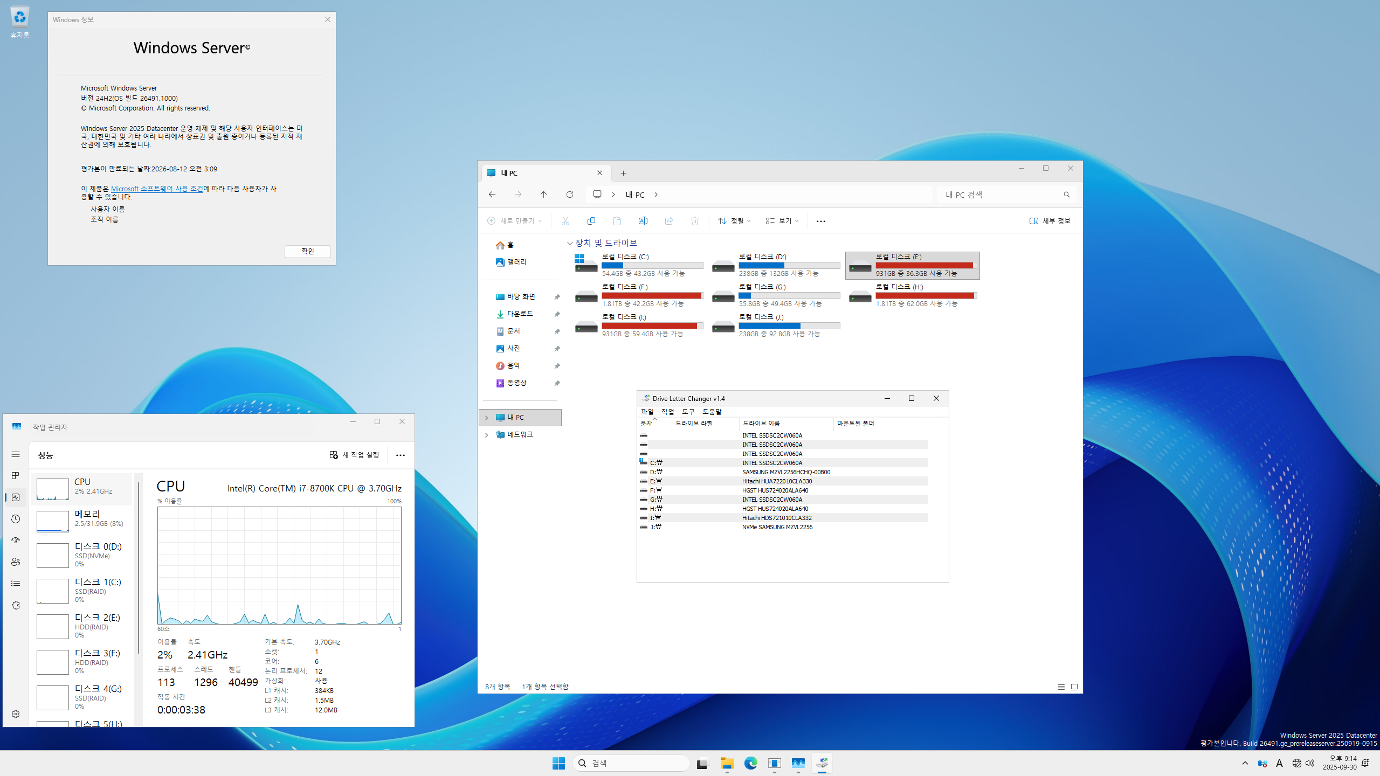Open Users icon in Task Manager sidebar
Viewport: 1380px width, 776px height.
pyautogui.click(x=16, y=562)
